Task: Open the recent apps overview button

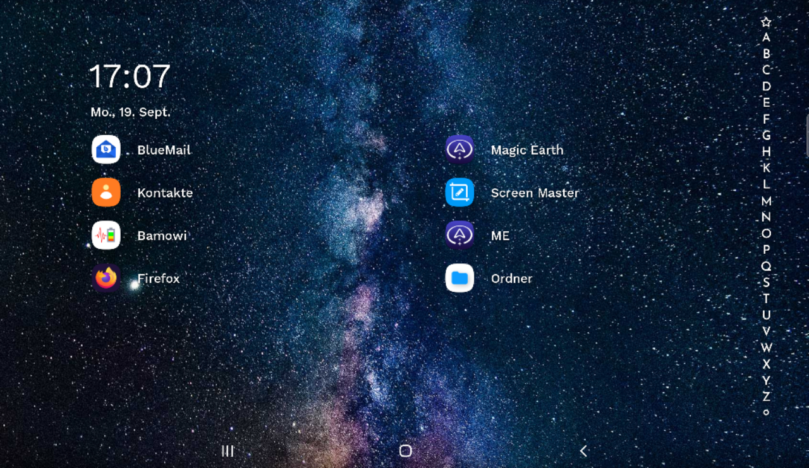Action: click(228, 451)
